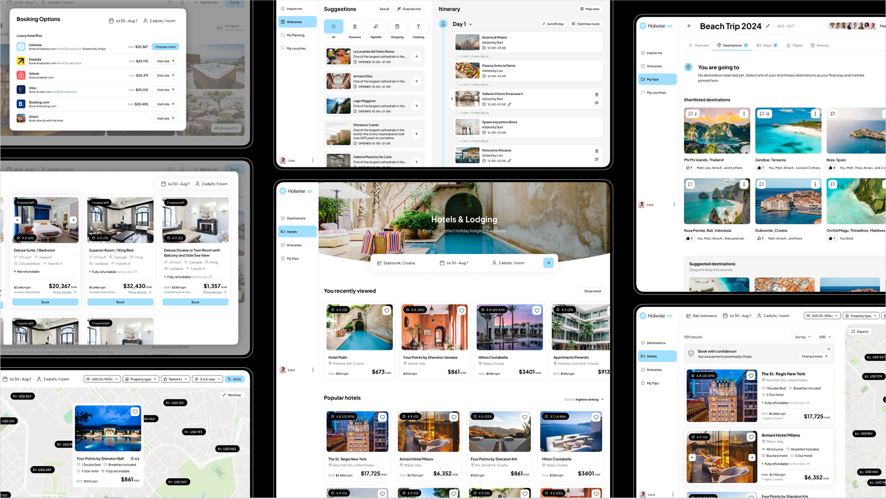Select the Shopping category icon in Suggestions
The height and width of the screenshot is (499, 886).
point(397,27)
